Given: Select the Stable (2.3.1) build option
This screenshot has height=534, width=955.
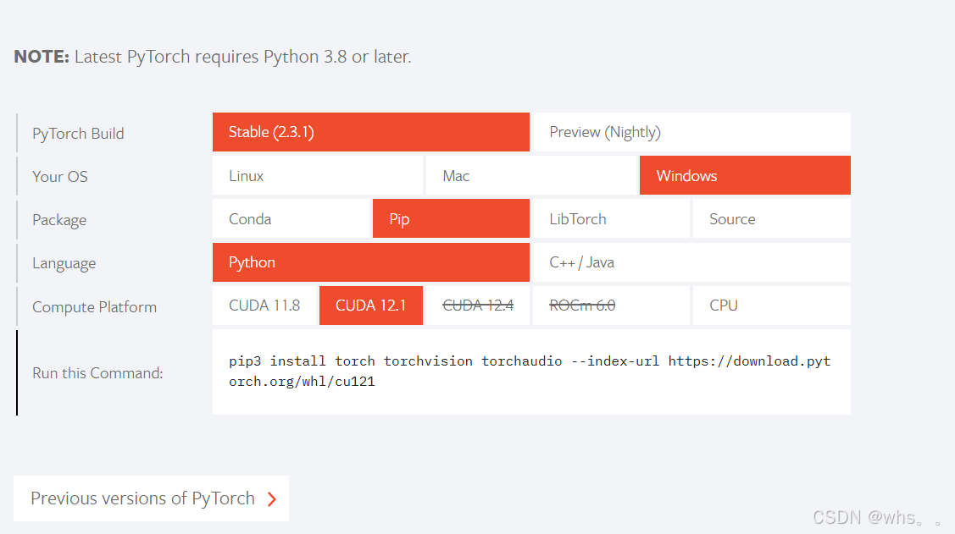Looking at the screenshot, I should point(370,132).
